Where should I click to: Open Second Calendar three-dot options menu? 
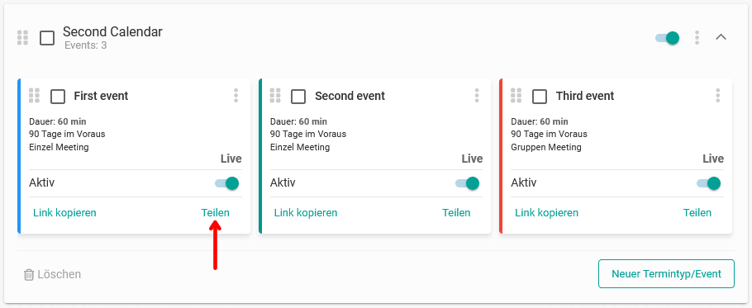[x=697, y=38]
